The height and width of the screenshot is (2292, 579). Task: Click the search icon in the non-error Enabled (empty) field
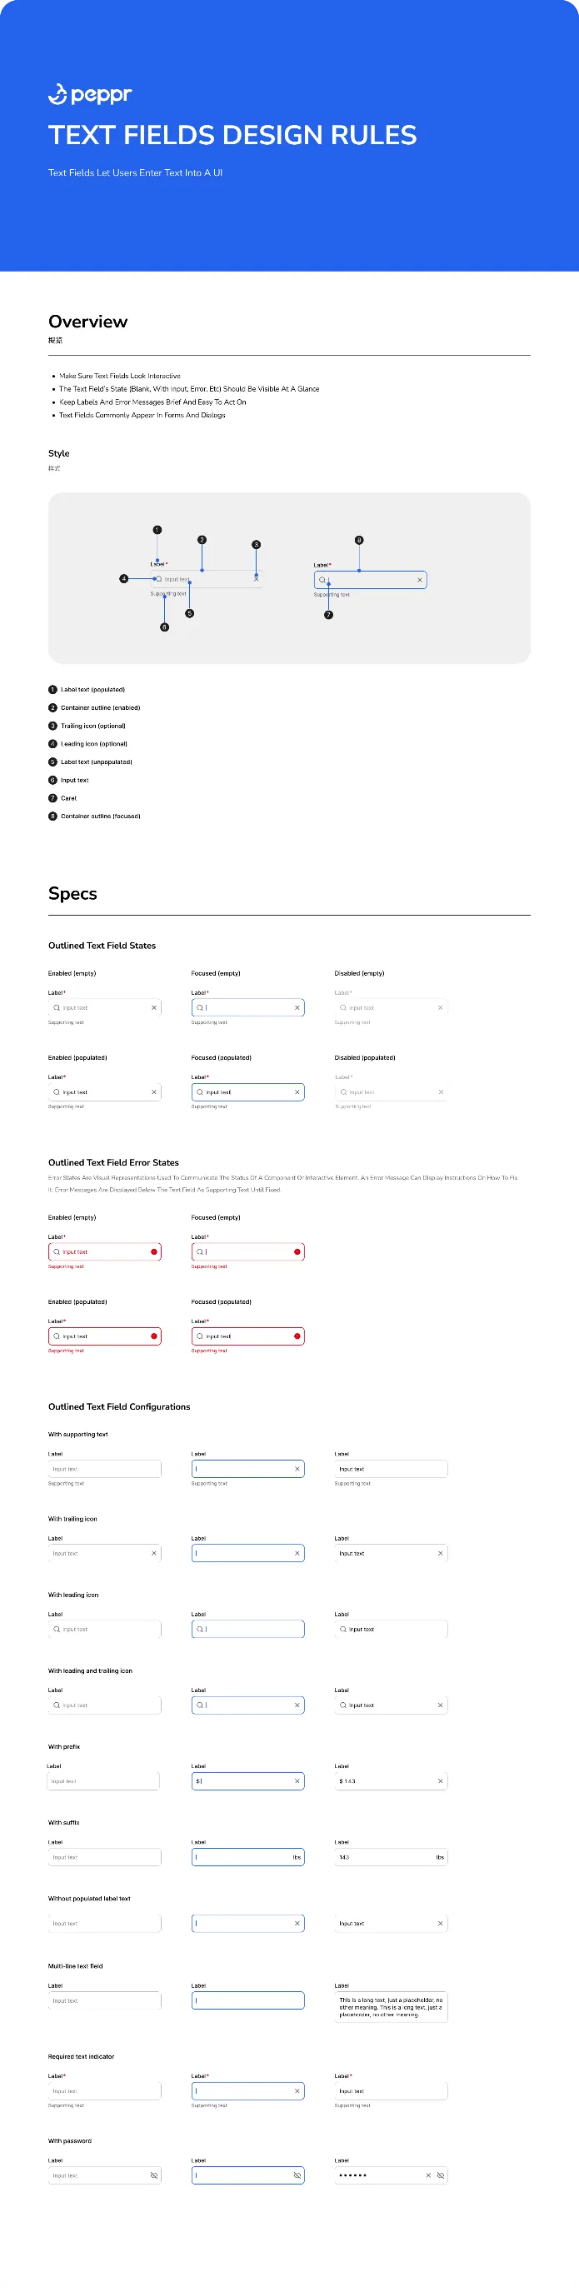(57, 1008)
